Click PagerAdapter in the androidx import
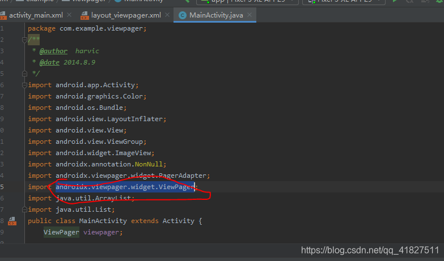 [x=183, y=176]
